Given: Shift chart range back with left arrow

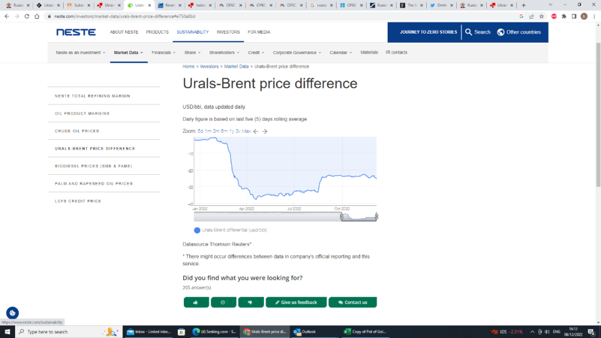Looking at the screenshot, I should [256, 131].
